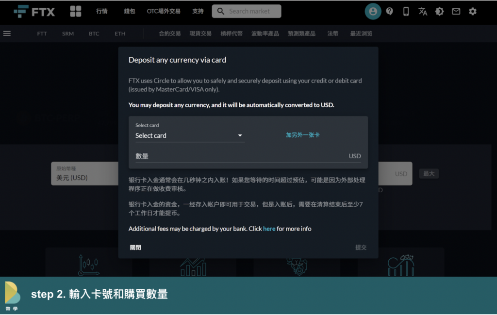Open the 支持 menu
The height and width of the screenshot is (315, 497).
[198, 12]
